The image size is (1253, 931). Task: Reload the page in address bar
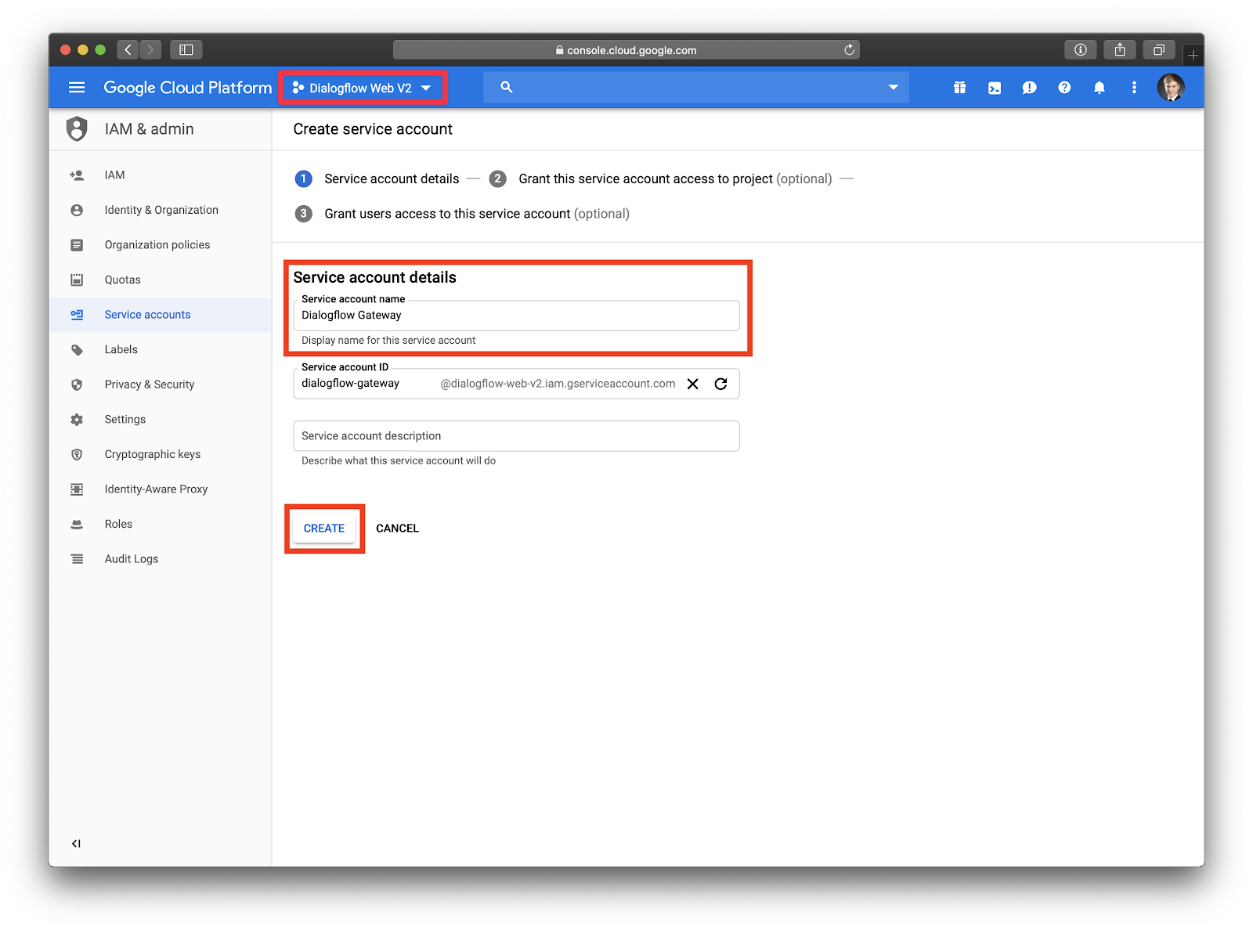pos(850,50)
